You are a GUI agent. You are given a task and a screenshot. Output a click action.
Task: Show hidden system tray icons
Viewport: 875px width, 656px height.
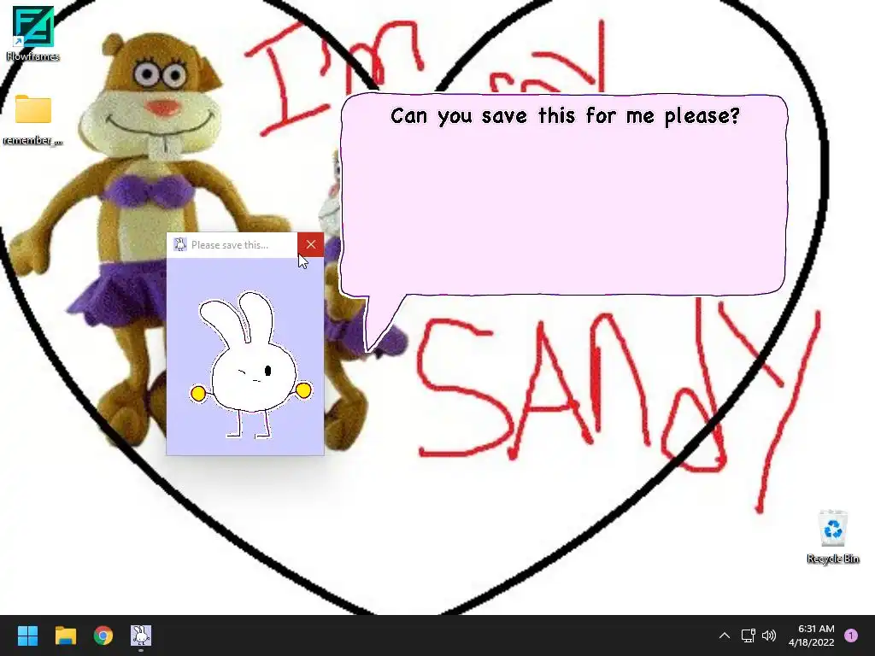(725, 635)
